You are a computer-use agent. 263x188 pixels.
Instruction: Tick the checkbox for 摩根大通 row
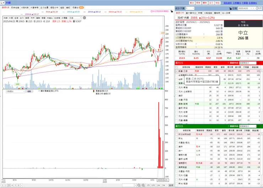click(x=176, y=155)
